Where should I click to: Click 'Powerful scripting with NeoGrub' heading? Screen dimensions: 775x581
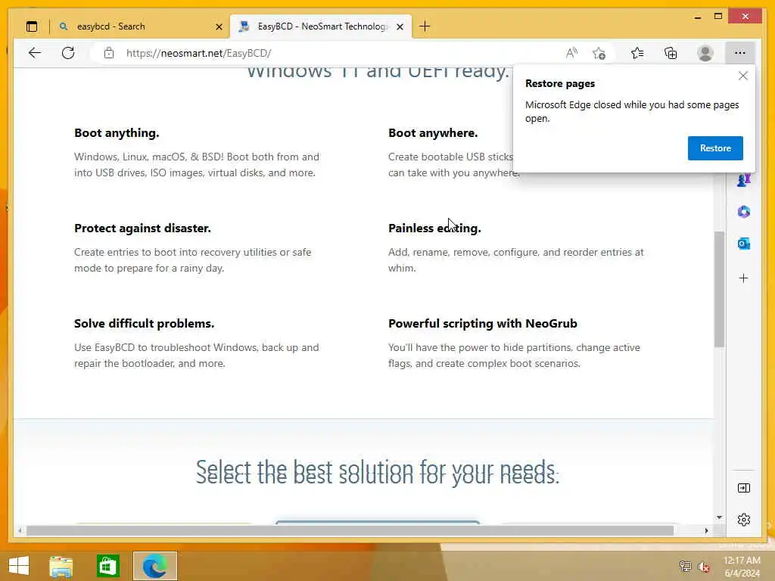(x=482, y=324)
